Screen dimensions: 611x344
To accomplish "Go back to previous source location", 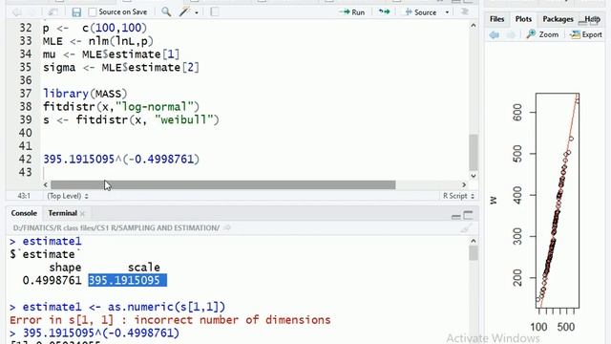I will (17, 12).
